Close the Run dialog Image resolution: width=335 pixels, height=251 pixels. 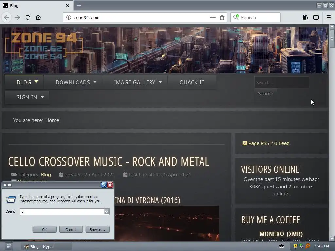tap(110, 185)
